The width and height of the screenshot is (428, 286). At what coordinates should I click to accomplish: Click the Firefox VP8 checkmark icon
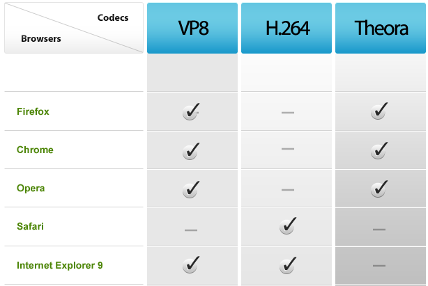click(191, 111)
